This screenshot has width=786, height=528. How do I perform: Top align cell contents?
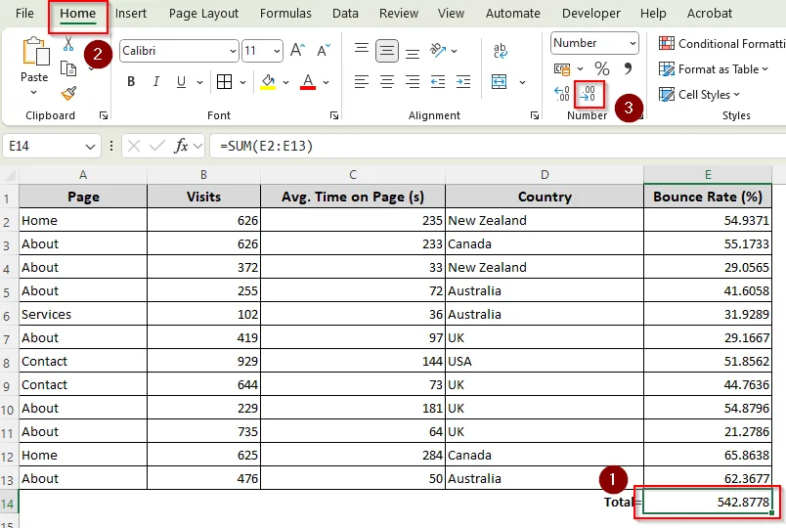362,50
